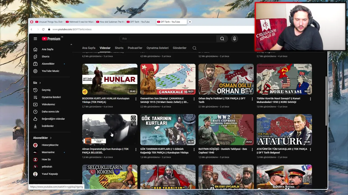Open new browser tab with plus
The width and height of the screenshot is (348, 195).
point(190,22)
